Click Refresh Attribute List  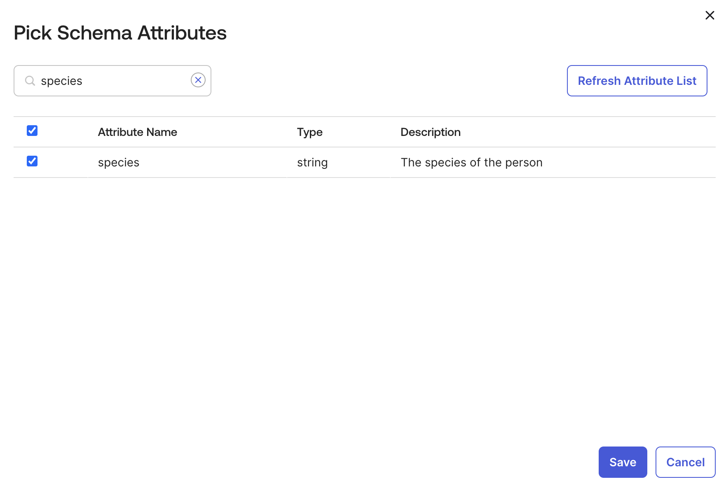click(637, 81)
